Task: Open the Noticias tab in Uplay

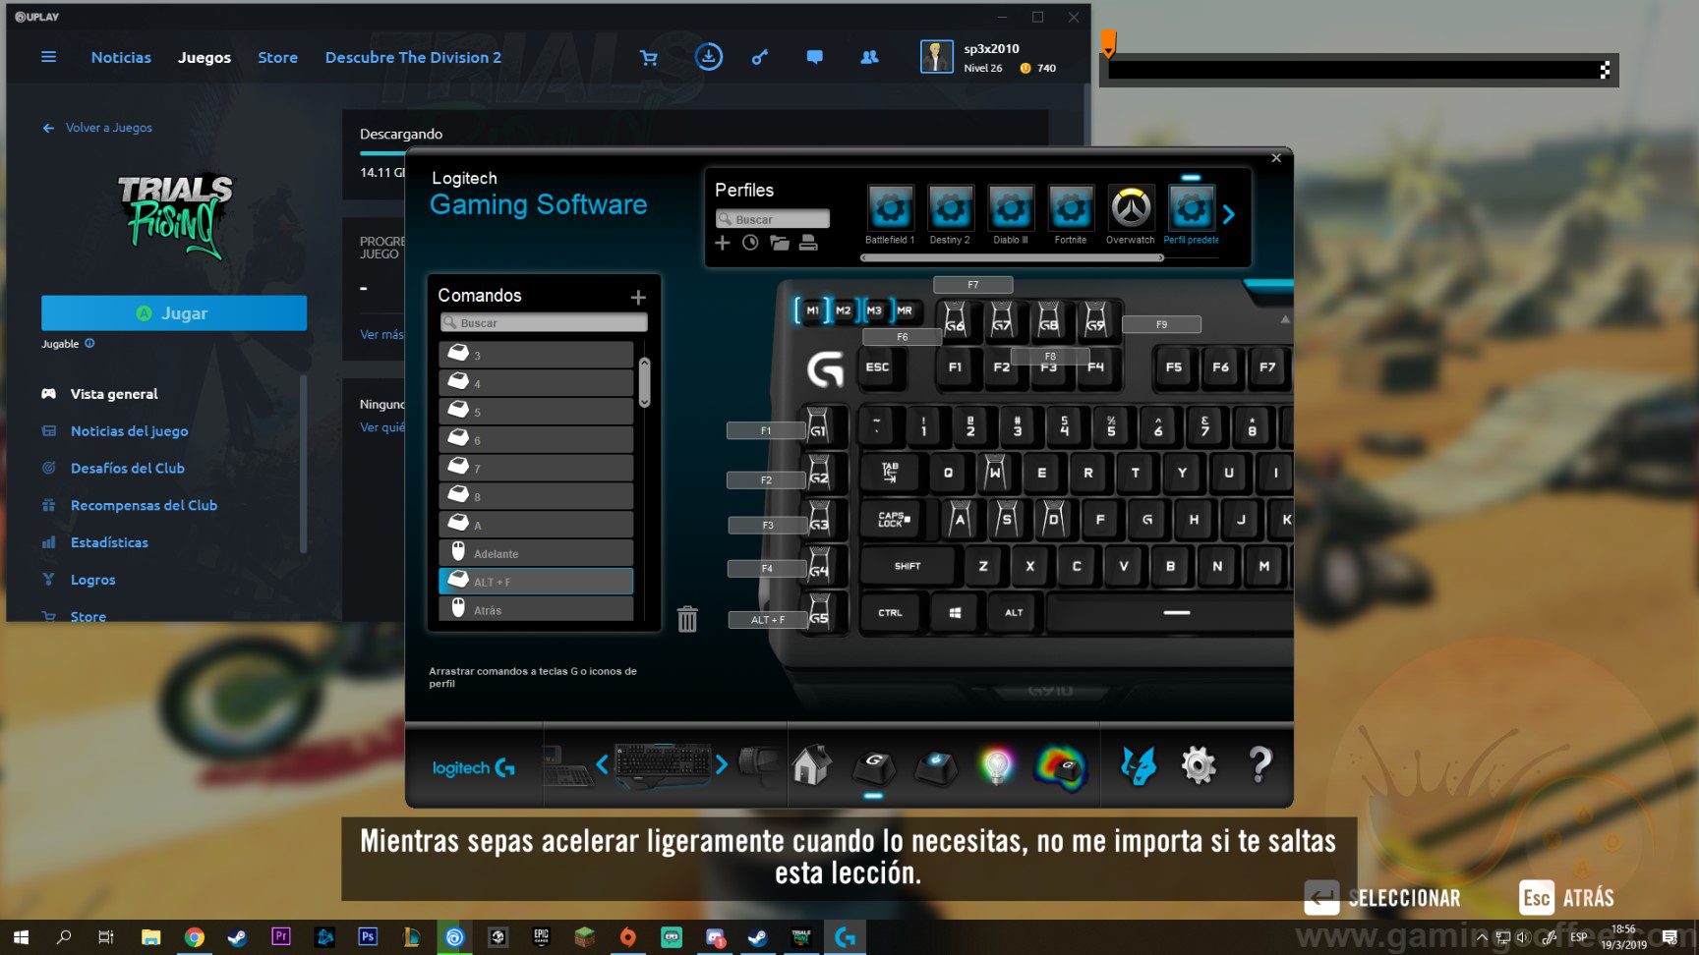Action: pos(121,57)
